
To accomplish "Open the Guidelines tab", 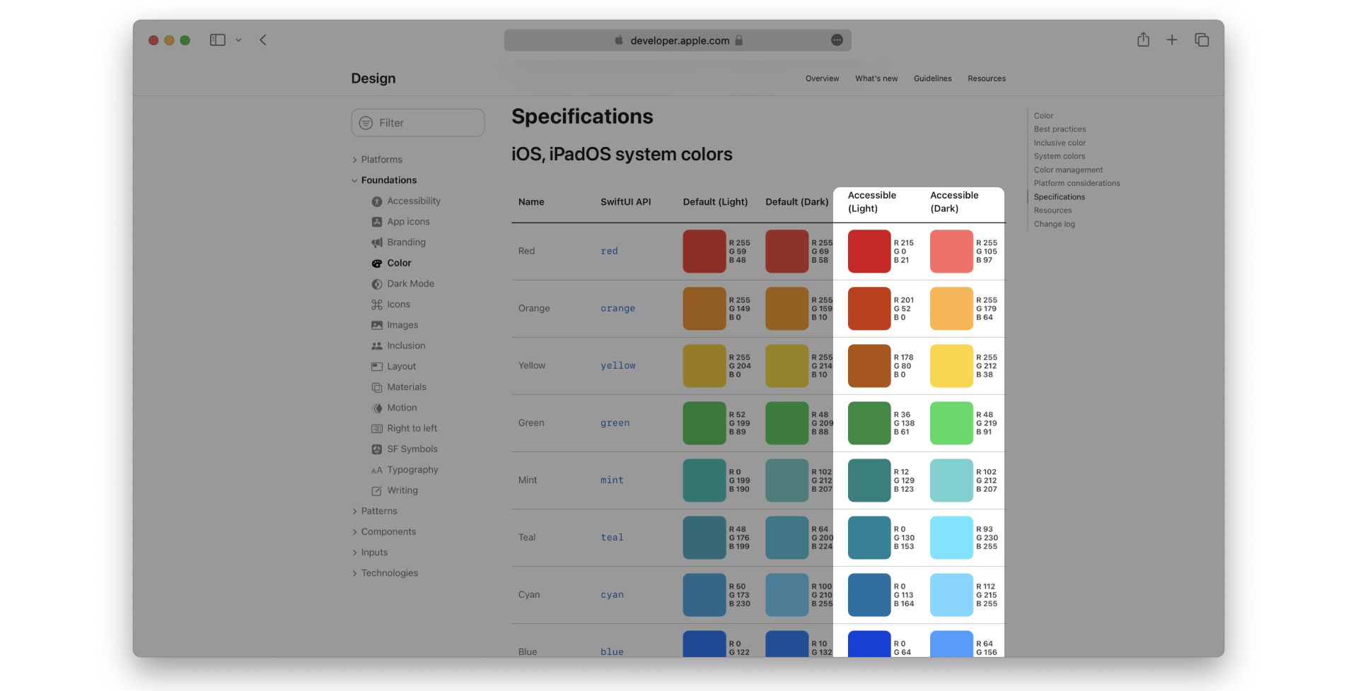I will pos(932,78).
